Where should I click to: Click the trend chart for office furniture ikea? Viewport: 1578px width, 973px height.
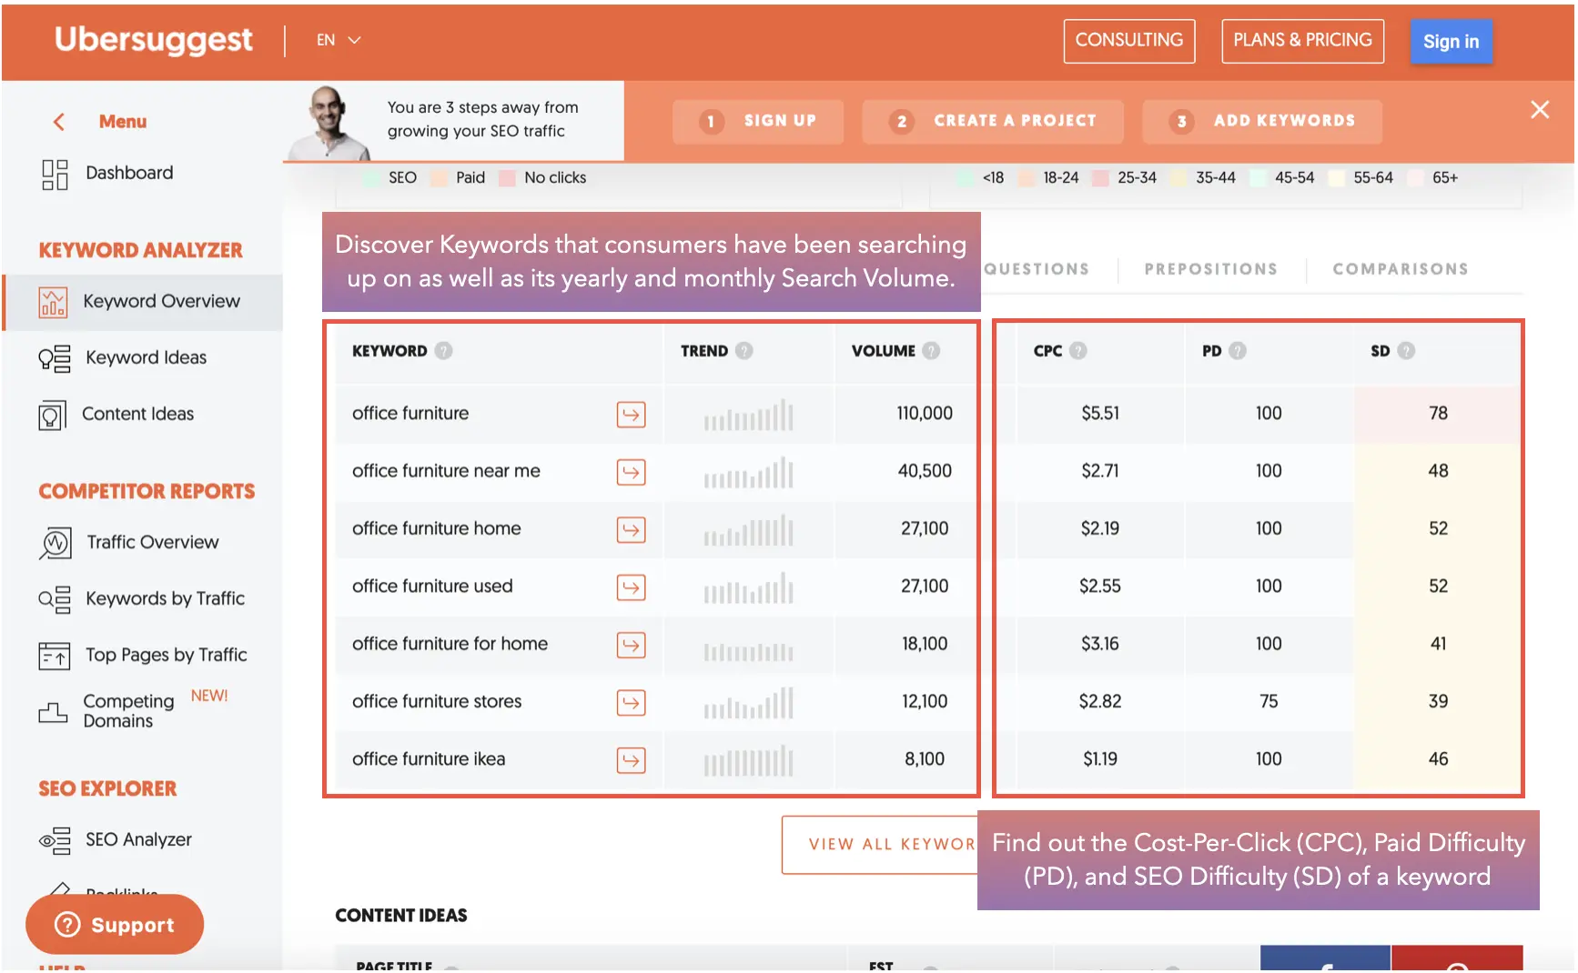748,761
